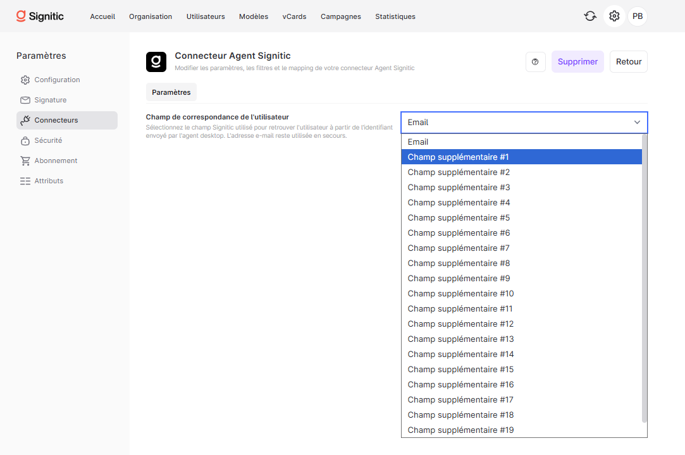Click the Signitic logo

point(40,16)
